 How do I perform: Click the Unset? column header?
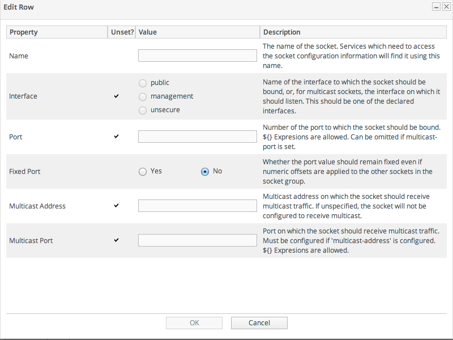122,32
